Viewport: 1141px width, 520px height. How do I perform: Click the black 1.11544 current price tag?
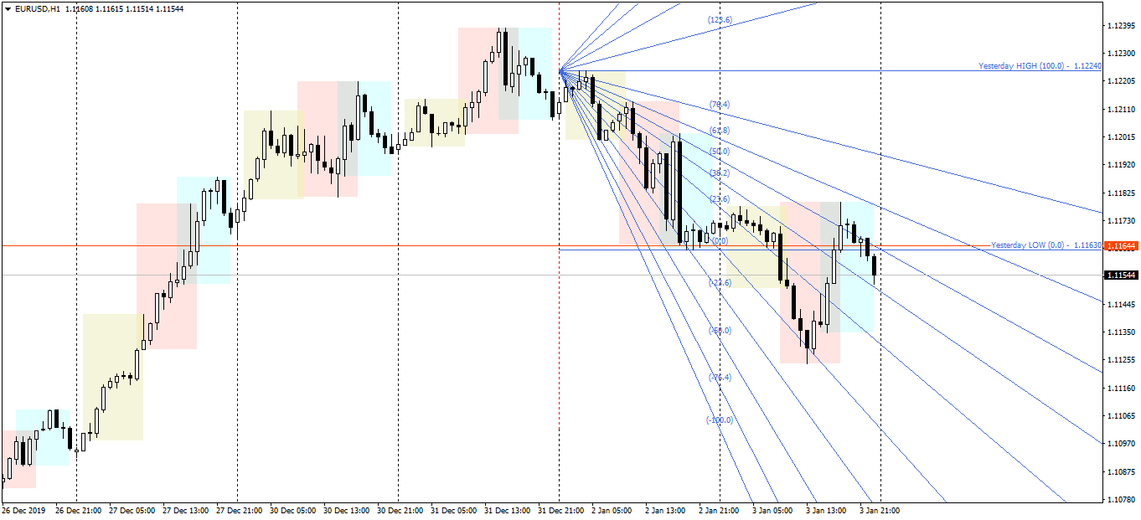point(1120,275)
